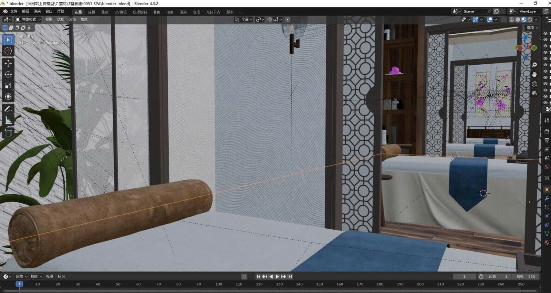The width and height of the screenshot is (551, 293).
Task: Expand the 选项 options dropdown
Action: pos(532,28)
